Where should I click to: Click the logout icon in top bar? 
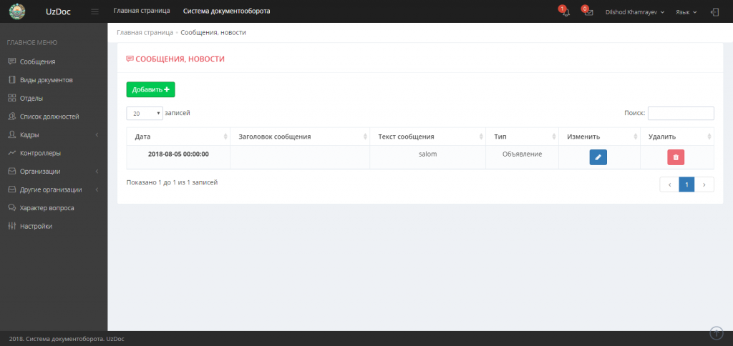pyautogui.click(x=714, y=12)
